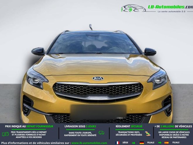This screenshot has height=145, width=193.
Task: Click 'DANS TOUTE L'EUROPE' description text
Action: pos(80,134)
